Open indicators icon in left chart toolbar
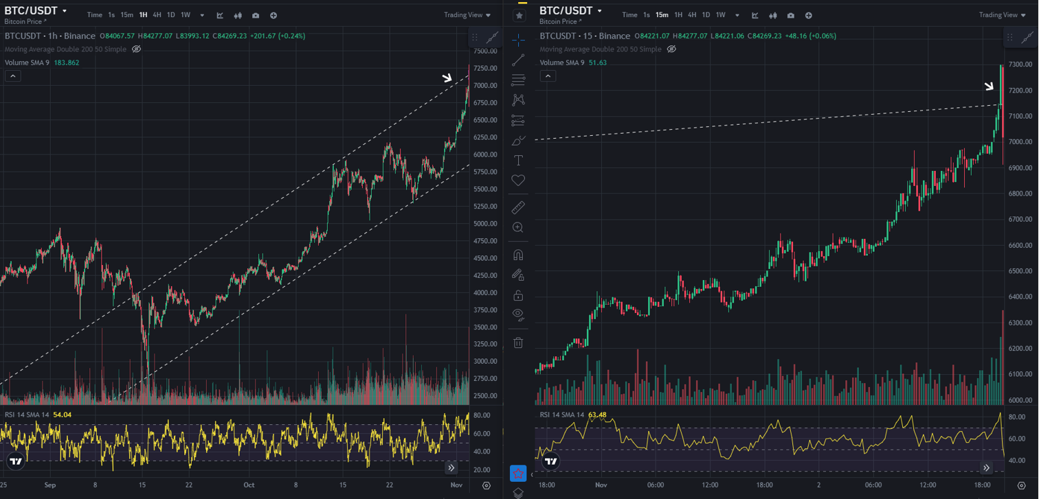 point(220,15)
